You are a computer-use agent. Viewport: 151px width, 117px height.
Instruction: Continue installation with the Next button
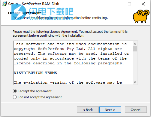pos(110,110)
